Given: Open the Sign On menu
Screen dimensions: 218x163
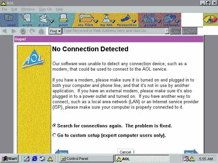Looking at the screenshot, I should coord(45,10).
